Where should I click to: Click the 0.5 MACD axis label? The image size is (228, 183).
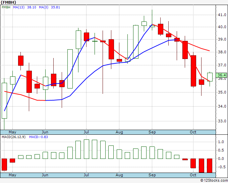tap(221, 150)
